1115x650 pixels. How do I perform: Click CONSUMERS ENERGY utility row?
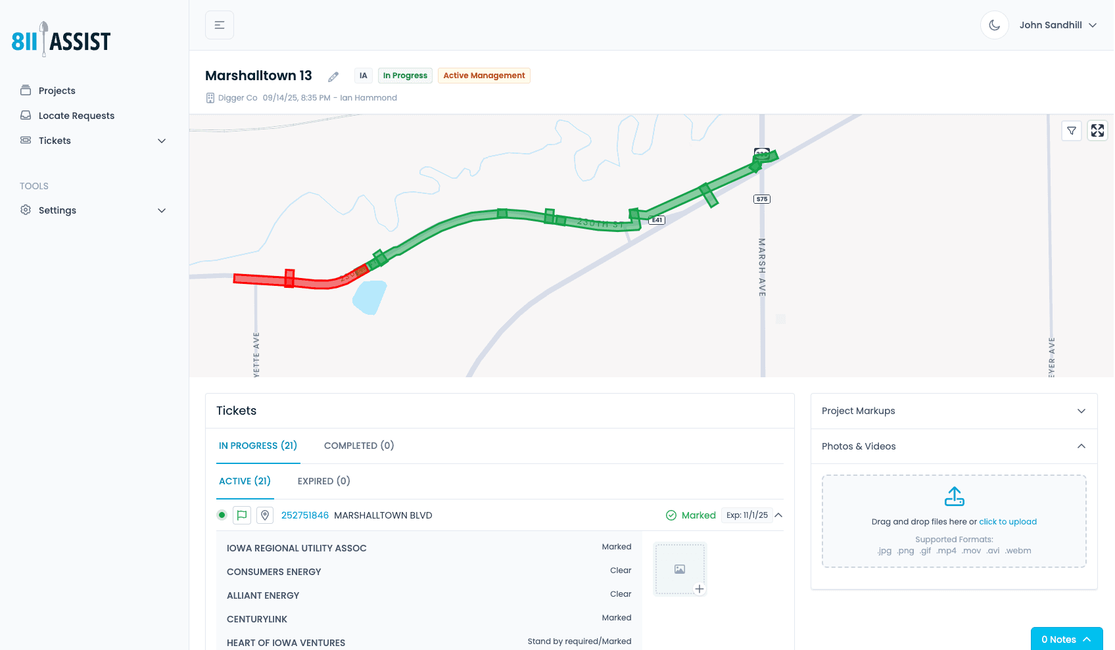click(429, 571)
